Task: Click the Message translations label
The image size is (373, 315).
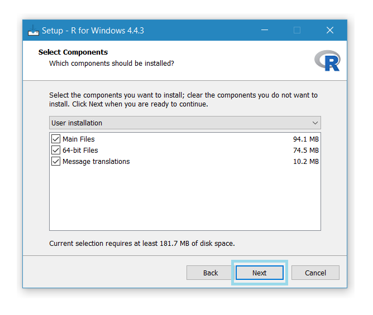Action: [96, 162]
